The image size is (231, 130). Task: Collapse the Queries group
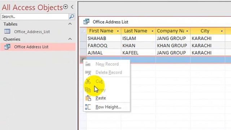70,39
